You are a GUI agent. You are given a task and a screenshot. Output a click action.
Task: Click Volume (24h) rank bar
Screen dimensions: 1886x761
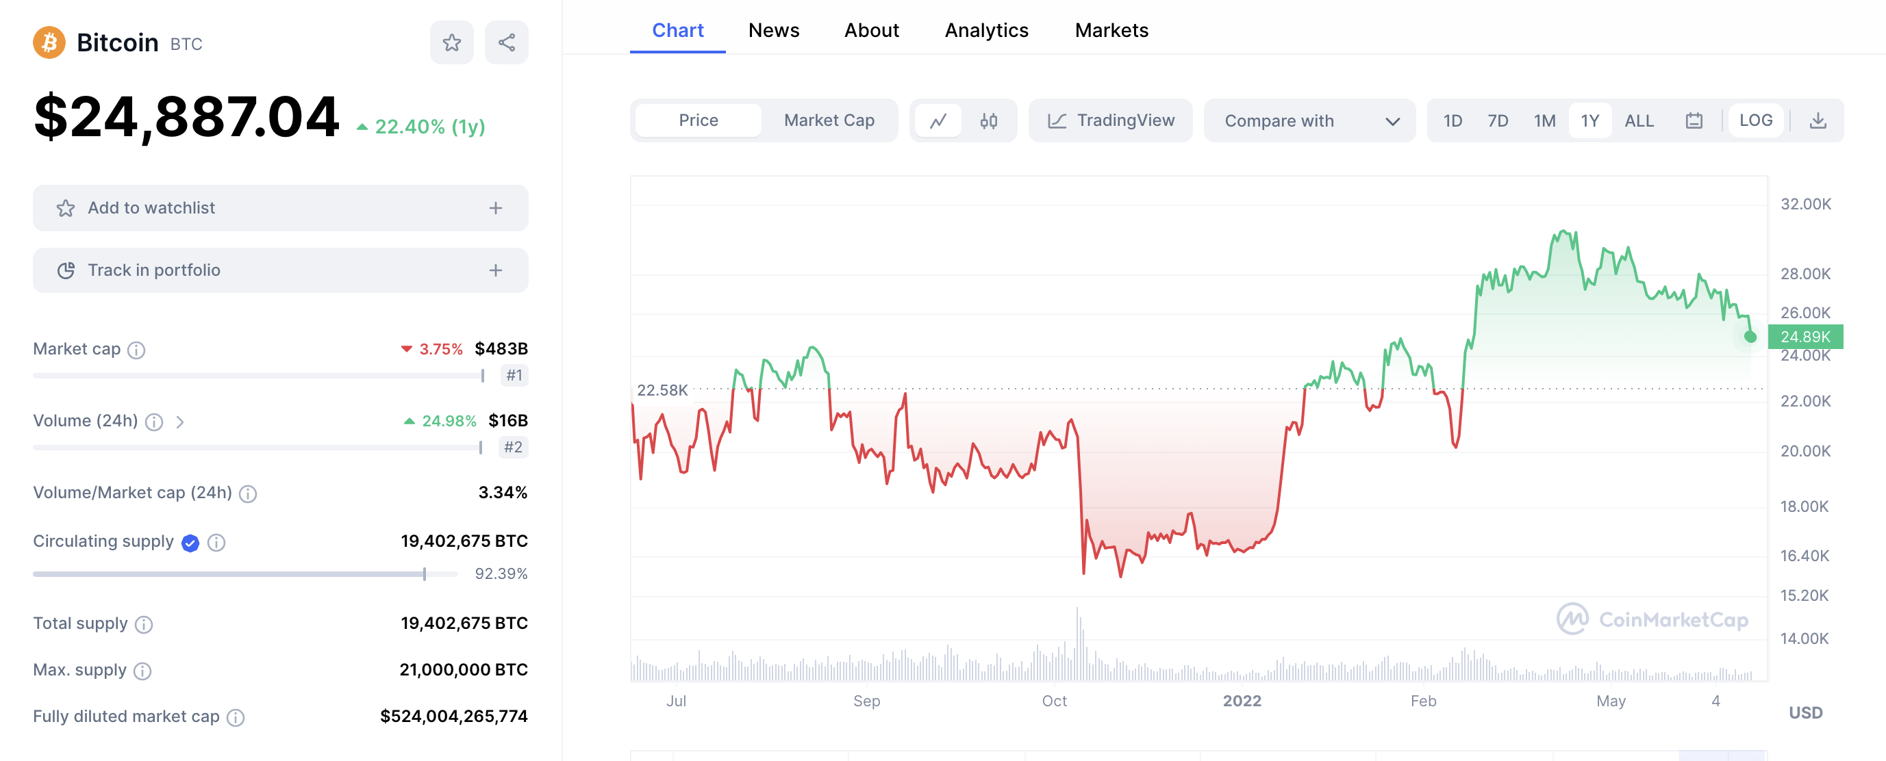tap(257, 447)
